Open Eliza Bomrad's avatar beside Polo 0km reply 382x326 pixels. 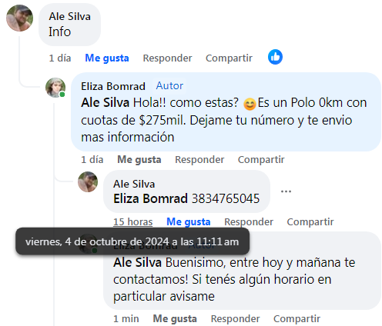(55, 88)
